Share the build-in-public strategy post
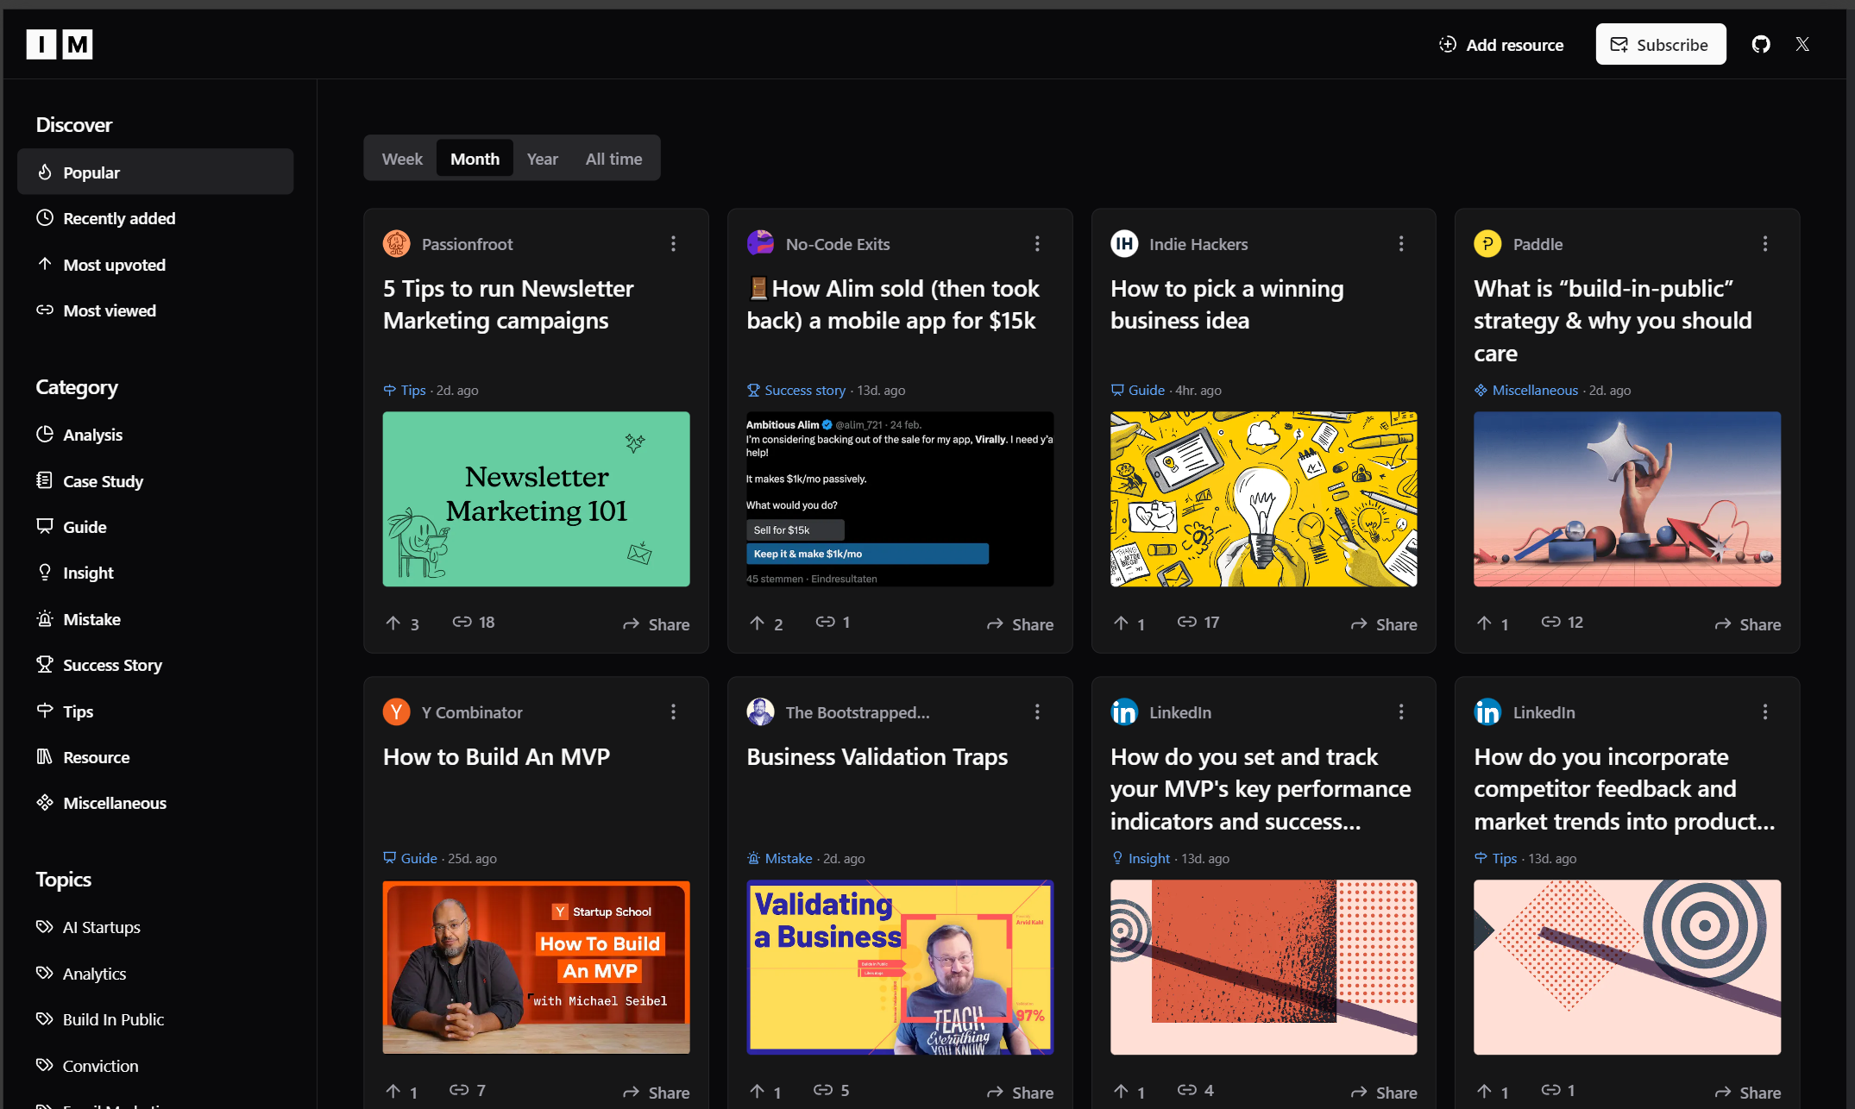Viewport: 1855px width, 1109px height. 1748,623
